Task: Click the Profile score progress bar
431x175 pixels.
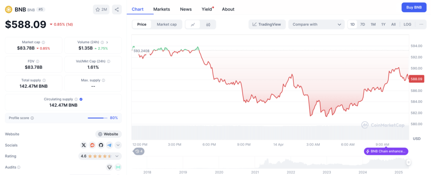Action: point(98,118)
